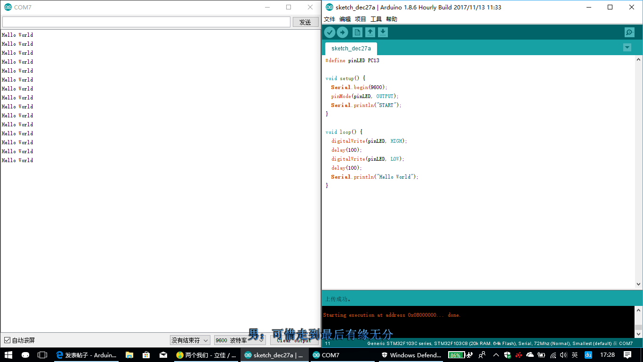Click the taskbar clock 17:28
This screenshot has width=643, height=362.
pos(608,355)
